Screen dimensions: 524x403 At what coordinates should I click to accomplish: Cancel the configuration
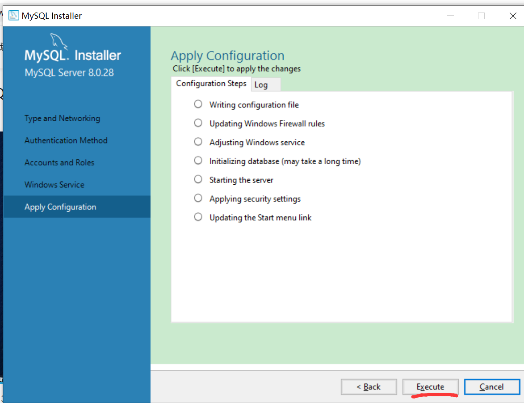491,386
